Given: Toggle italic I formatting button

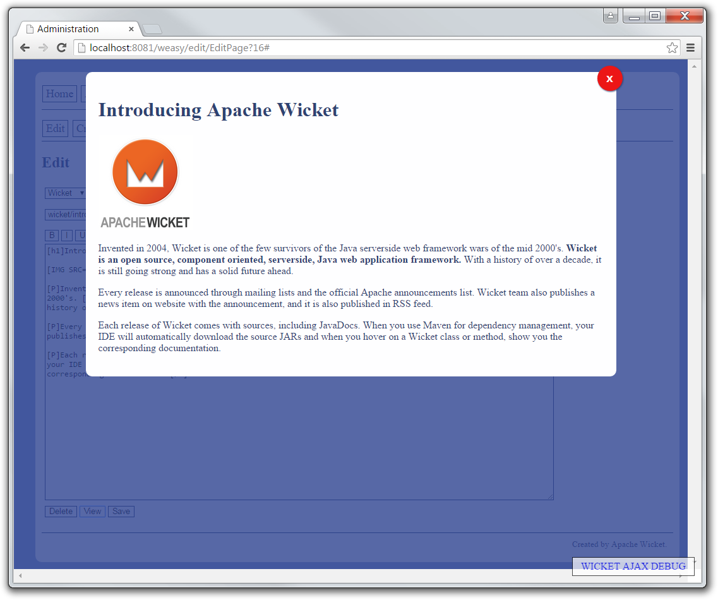Looking at the screenshot, I should (x=67, y=236).
